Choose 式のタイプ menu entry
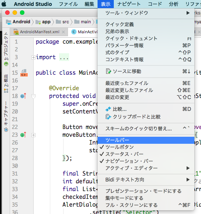The height and width of the screenshot is (214, 201). coord(146,52)
